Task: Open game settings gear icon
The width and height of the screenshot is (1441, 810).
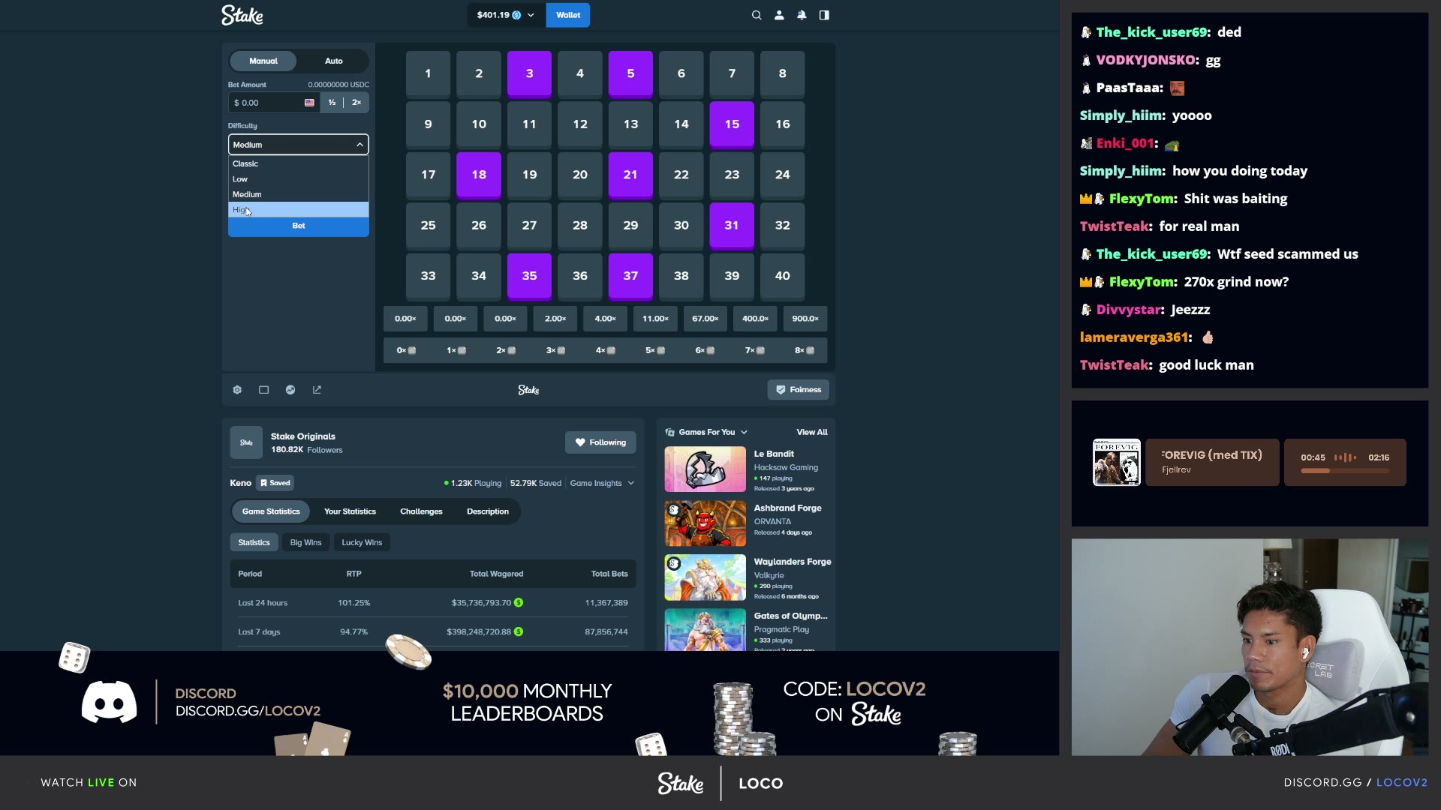Action: tap(237, 390)
